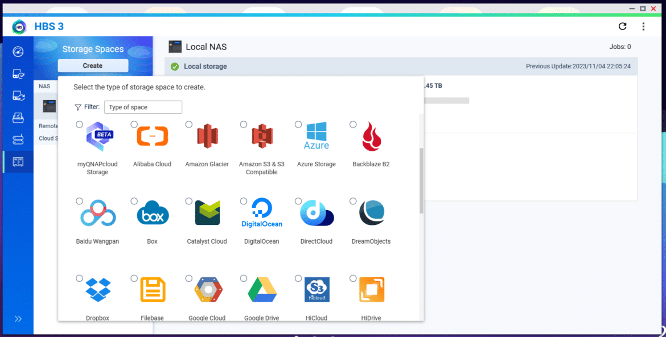Refresh HBS 3 using the circular arrow icon
The image size is (666, 337).
click(x=622, y=26)
